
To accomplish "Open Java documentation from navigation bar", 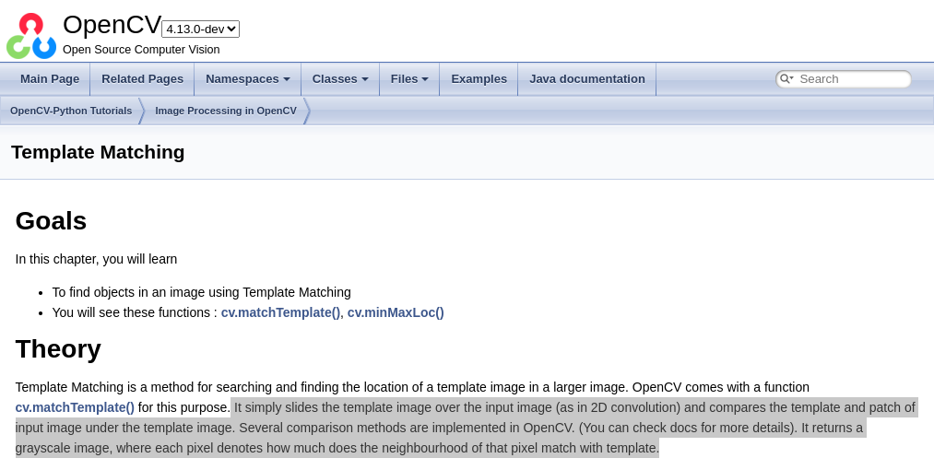I will [586, 79].
